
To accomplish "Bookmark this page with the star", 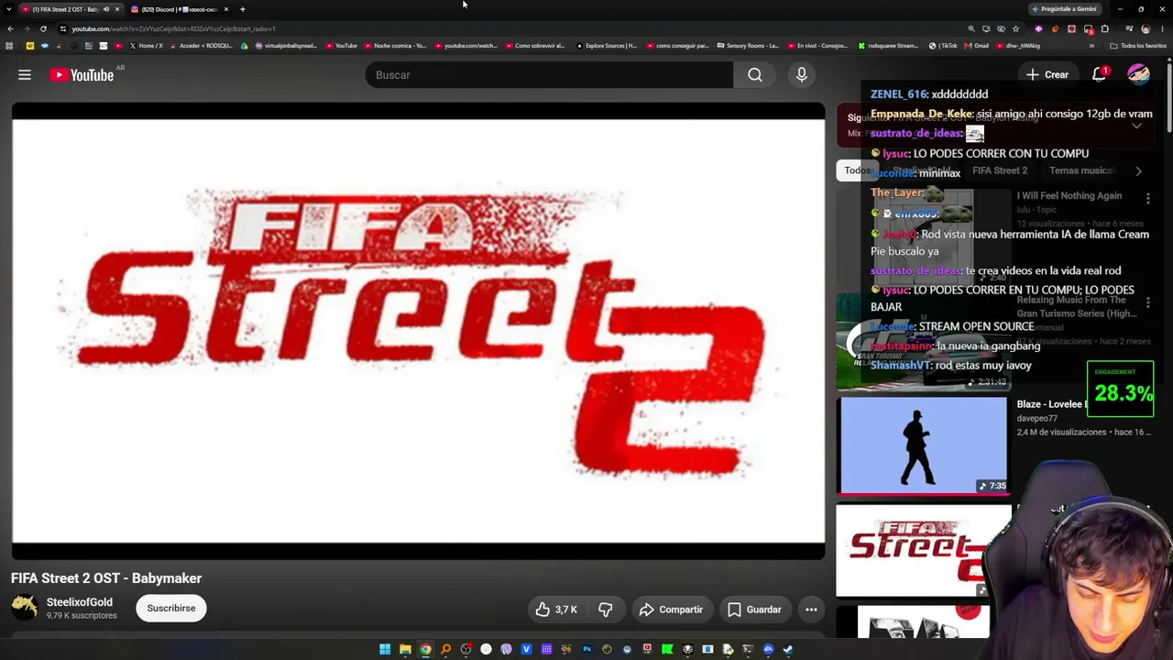I will coord(1015,28).
